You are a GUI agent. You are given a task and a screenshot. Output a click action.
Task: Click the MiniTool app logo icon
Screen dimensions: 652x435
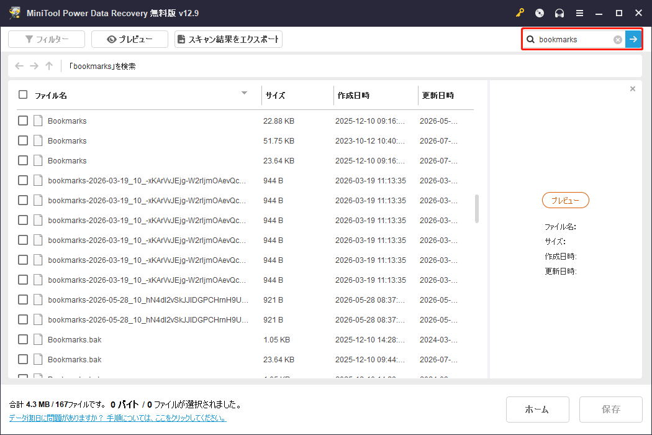[15, 13]
